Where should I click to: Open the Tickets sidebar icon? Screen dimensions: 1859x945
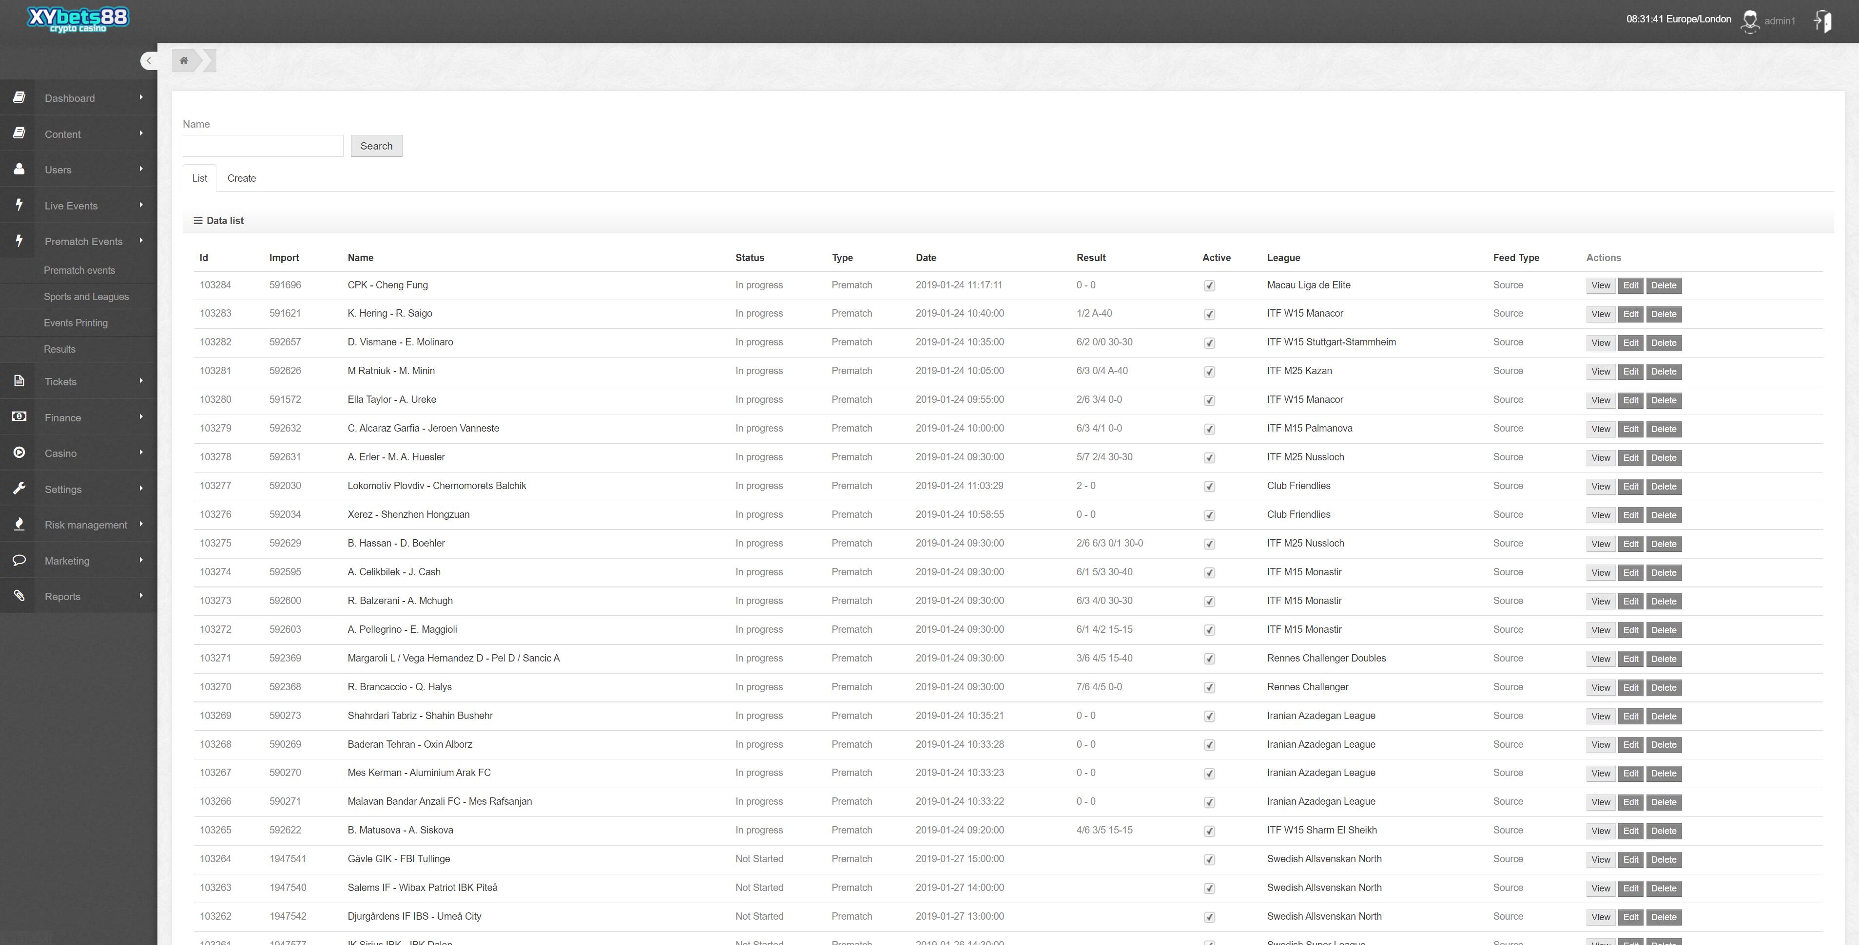(18, 381)
